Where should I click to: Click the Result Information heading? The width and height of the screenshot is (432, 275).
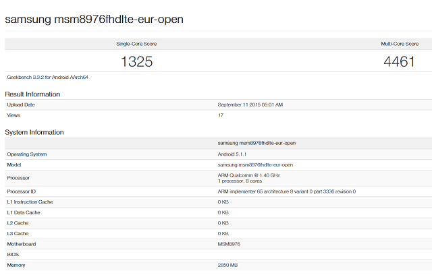[x=32, y=94]
